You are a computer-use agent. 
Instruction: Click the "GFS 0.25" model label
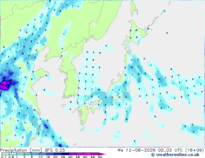tap(55, 150)
